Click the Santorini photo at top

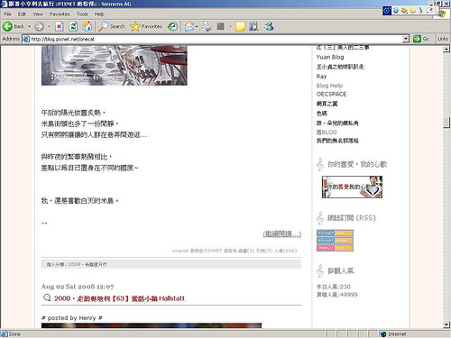point(115,65)
